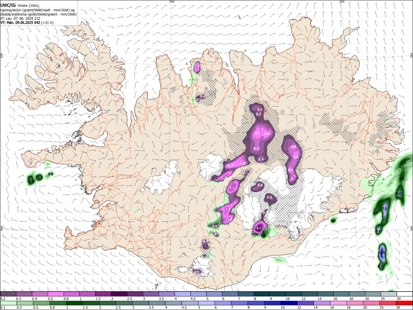Click the 0.1 label on the rain scale
Screen dimensions: 413x310
click(x=3, y=308)
